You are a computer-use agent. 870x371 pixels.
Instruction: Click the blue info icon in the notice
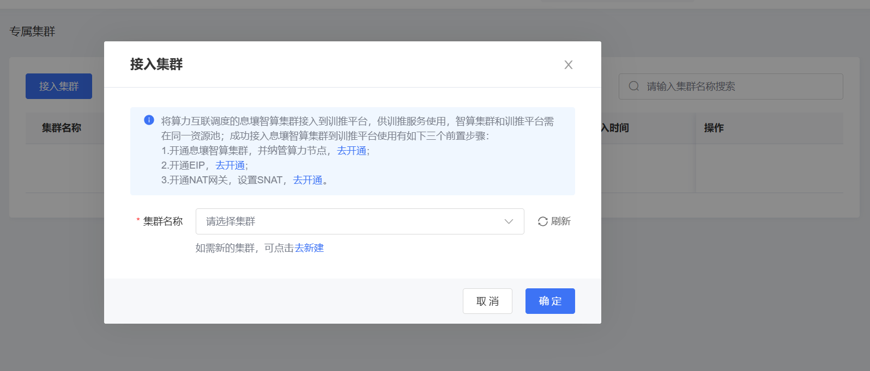pos(149,120)
